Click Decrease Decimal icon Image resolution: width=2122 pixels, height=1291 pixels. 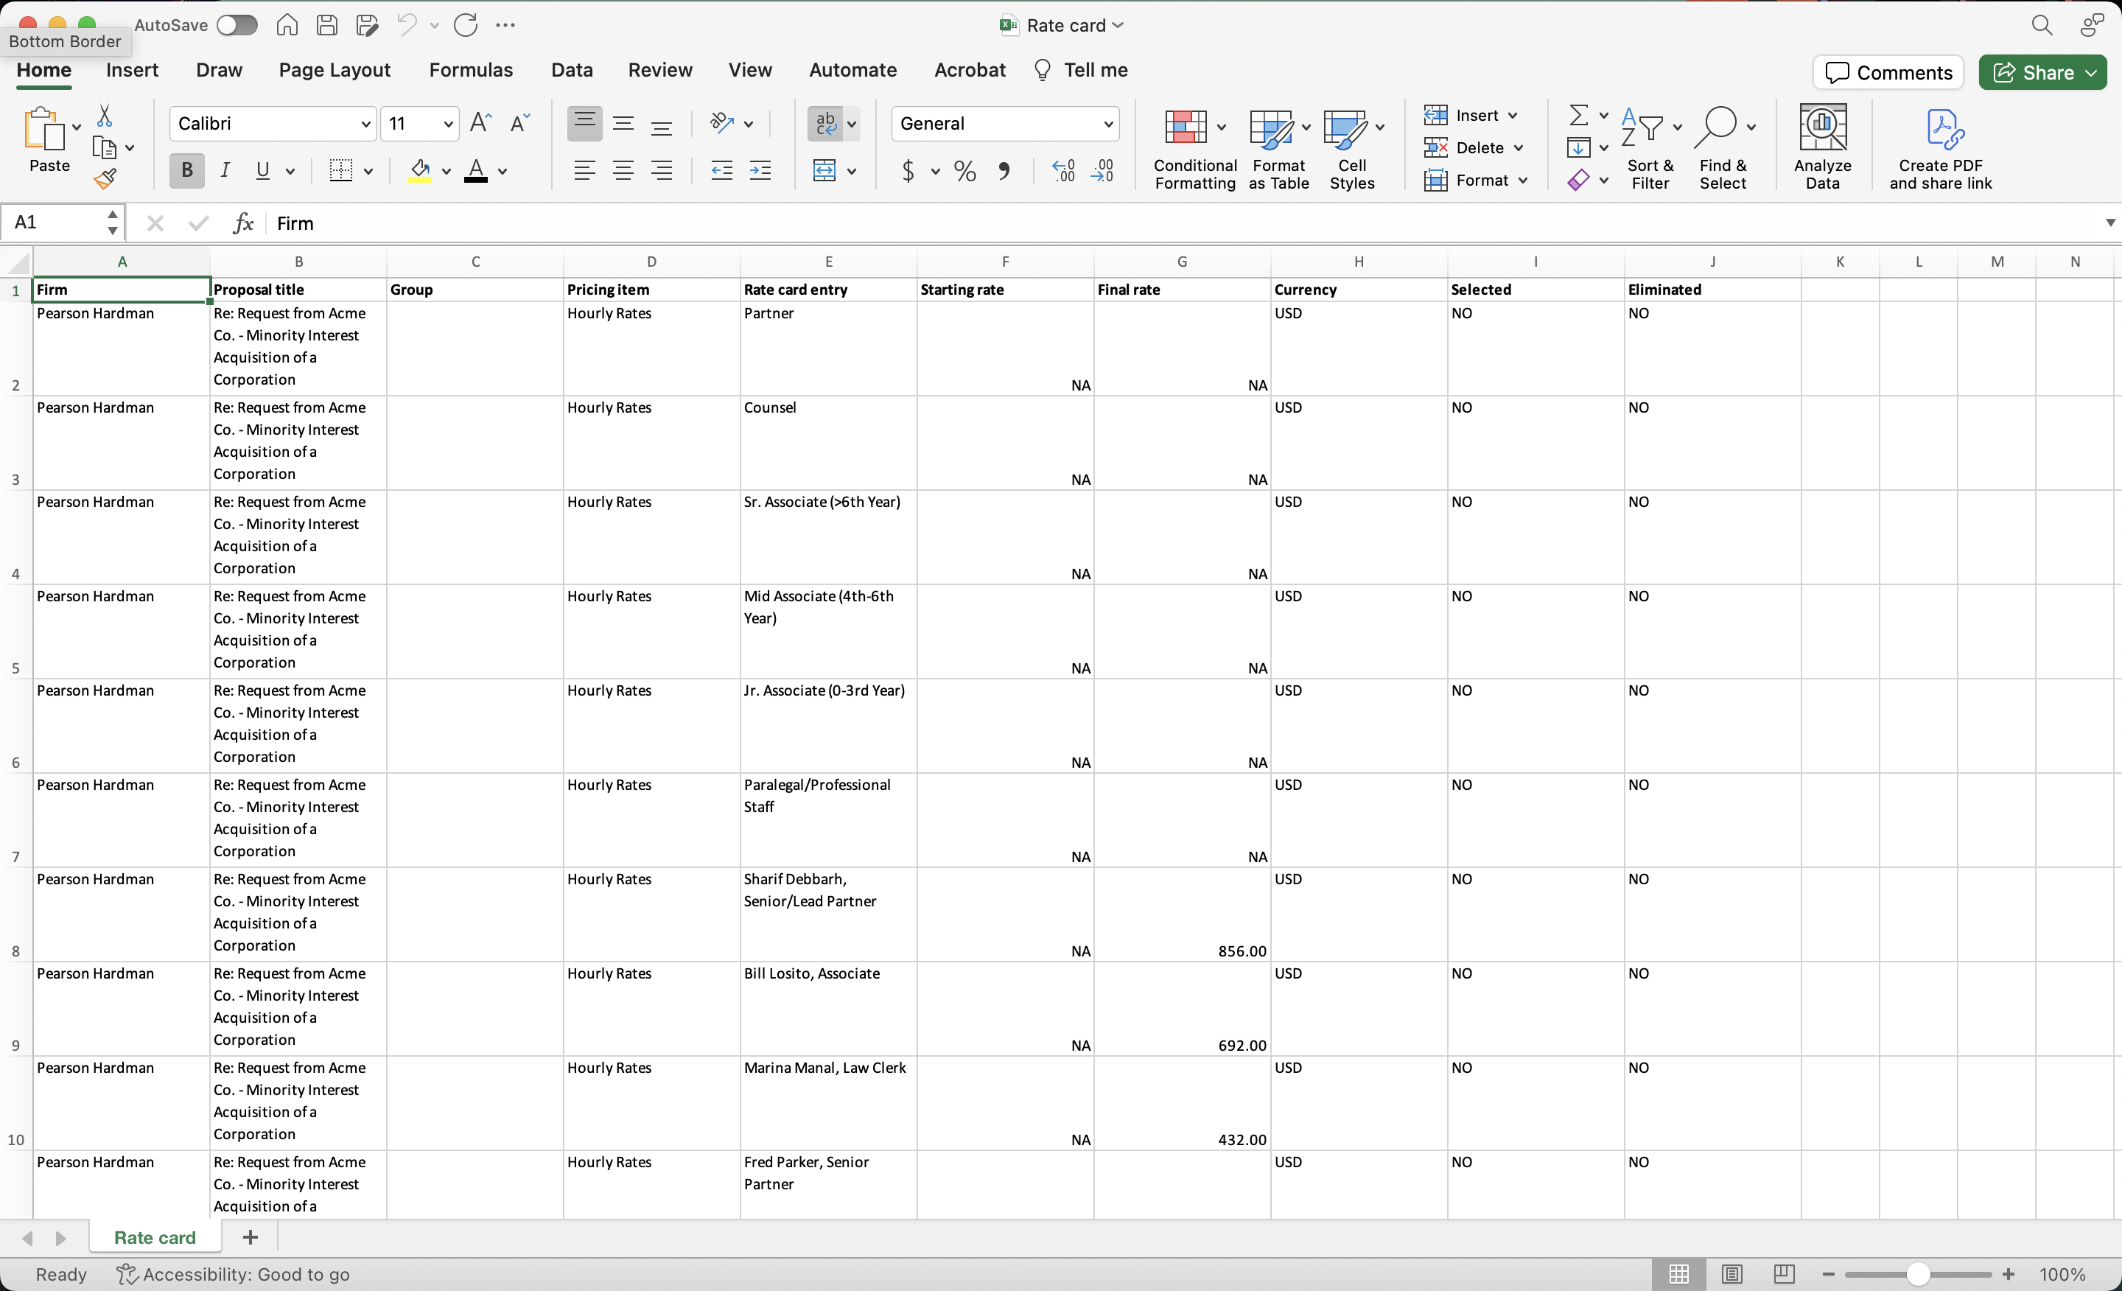pos(1102,170)
